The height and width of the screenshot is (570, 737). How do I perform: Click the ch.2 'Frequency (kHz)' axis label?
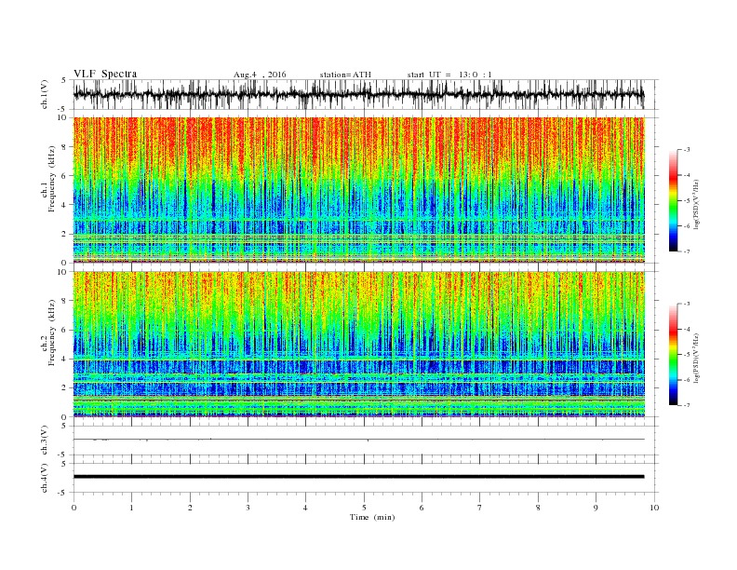pos(52,333)
